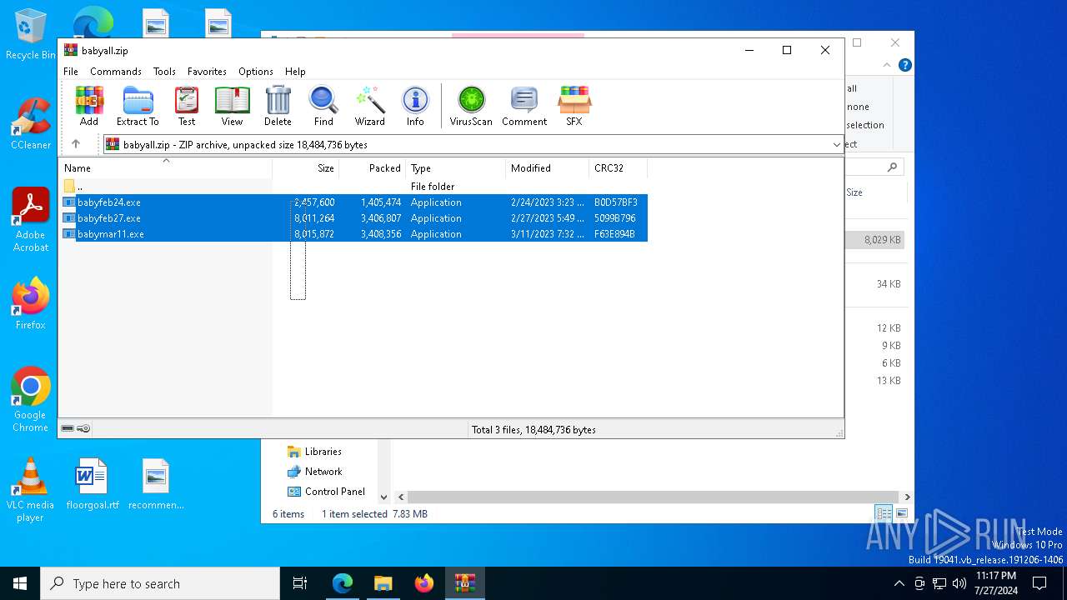Select Libraries in Explorer navigation pane
Viewport: 1067px width, 600px height.
[314, 452]
